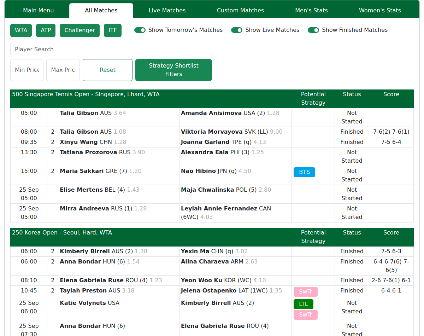Viewport: 424px width, 336px height.
Task: Click Leylah Annie Fernandez player name
Action: [219, 209]
